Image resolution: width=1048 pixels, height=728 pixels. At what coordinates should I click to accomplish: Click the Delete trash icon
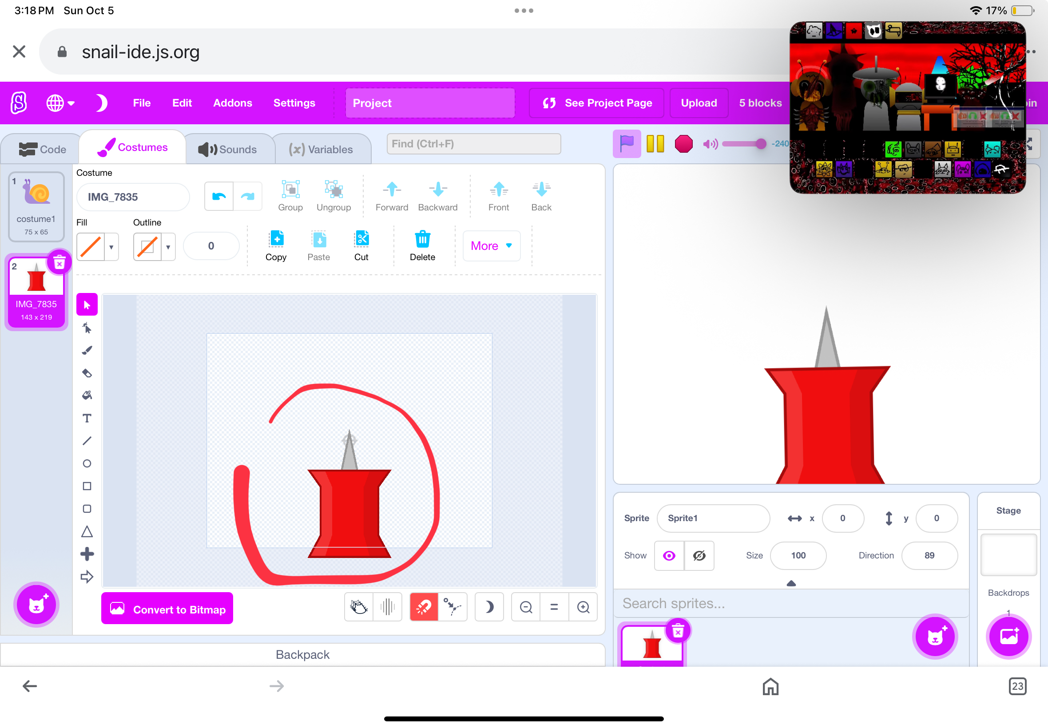click(422, 246)
